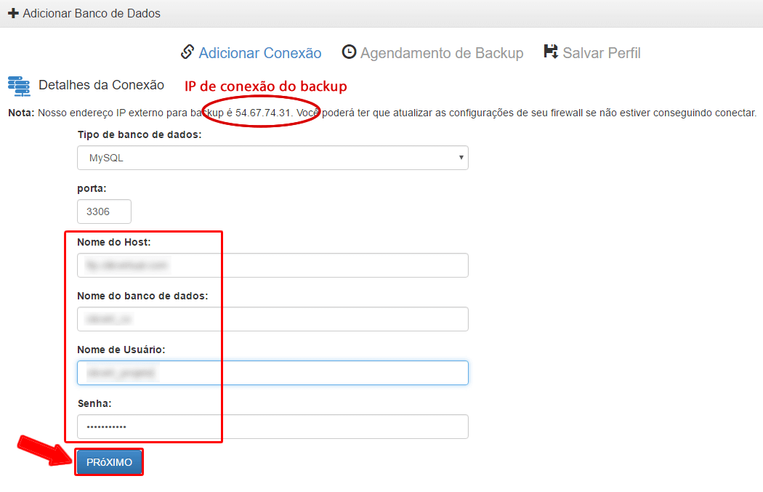Click the save icon for Salvar Perfil
The image size is (763, 492).
(551, 52)
